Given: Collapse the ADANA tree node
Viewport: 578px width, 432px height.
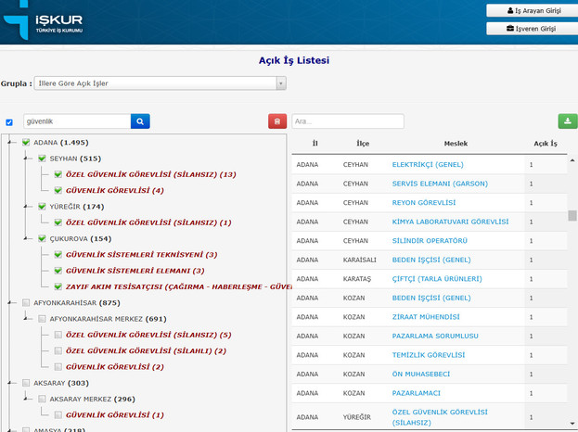Looking at the screenshot, I should coord(9,143).
